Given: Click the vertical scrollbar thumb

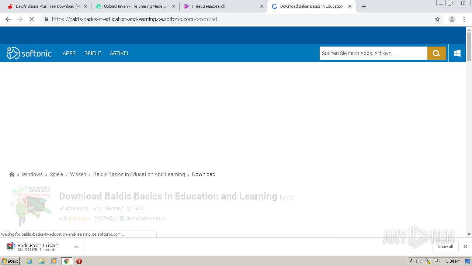Looking at the screenshot, I should (x=469, y=47).
